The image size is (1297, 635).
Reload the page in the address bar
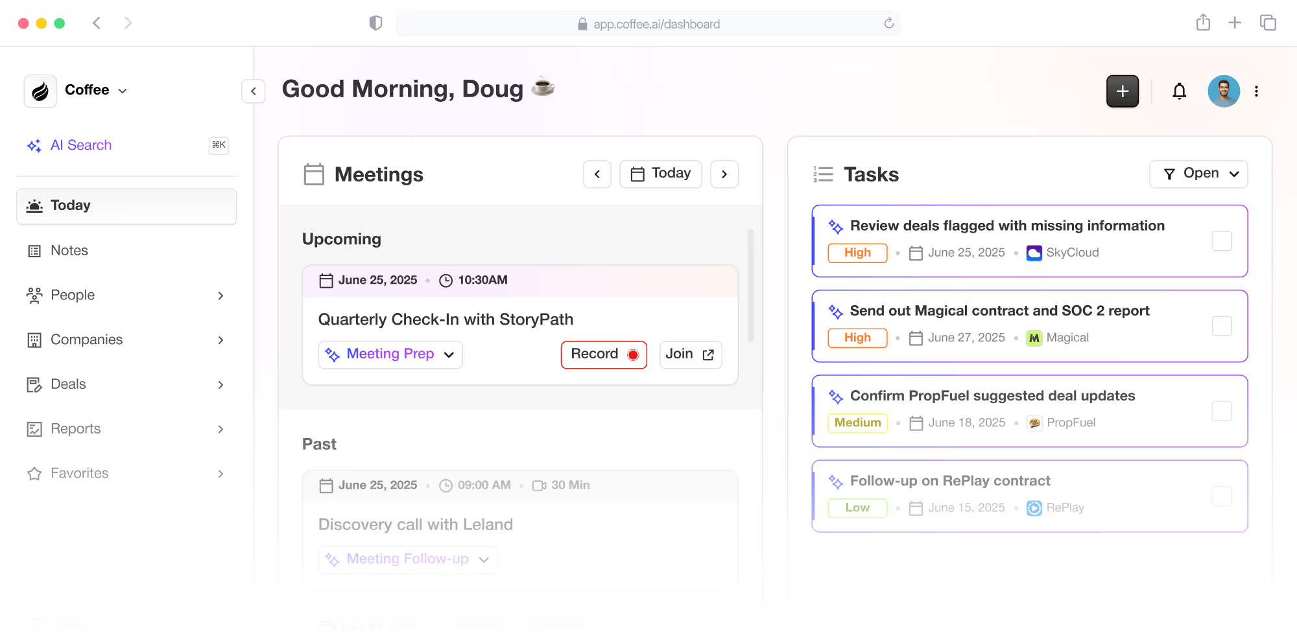click(x=888, y=23)
